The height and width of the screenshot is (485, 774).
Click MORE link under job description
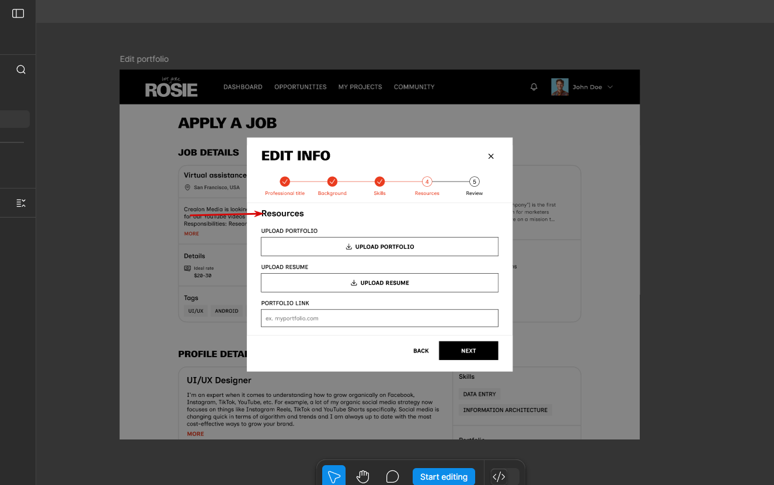pyautogui.click(x=191, y=233)
